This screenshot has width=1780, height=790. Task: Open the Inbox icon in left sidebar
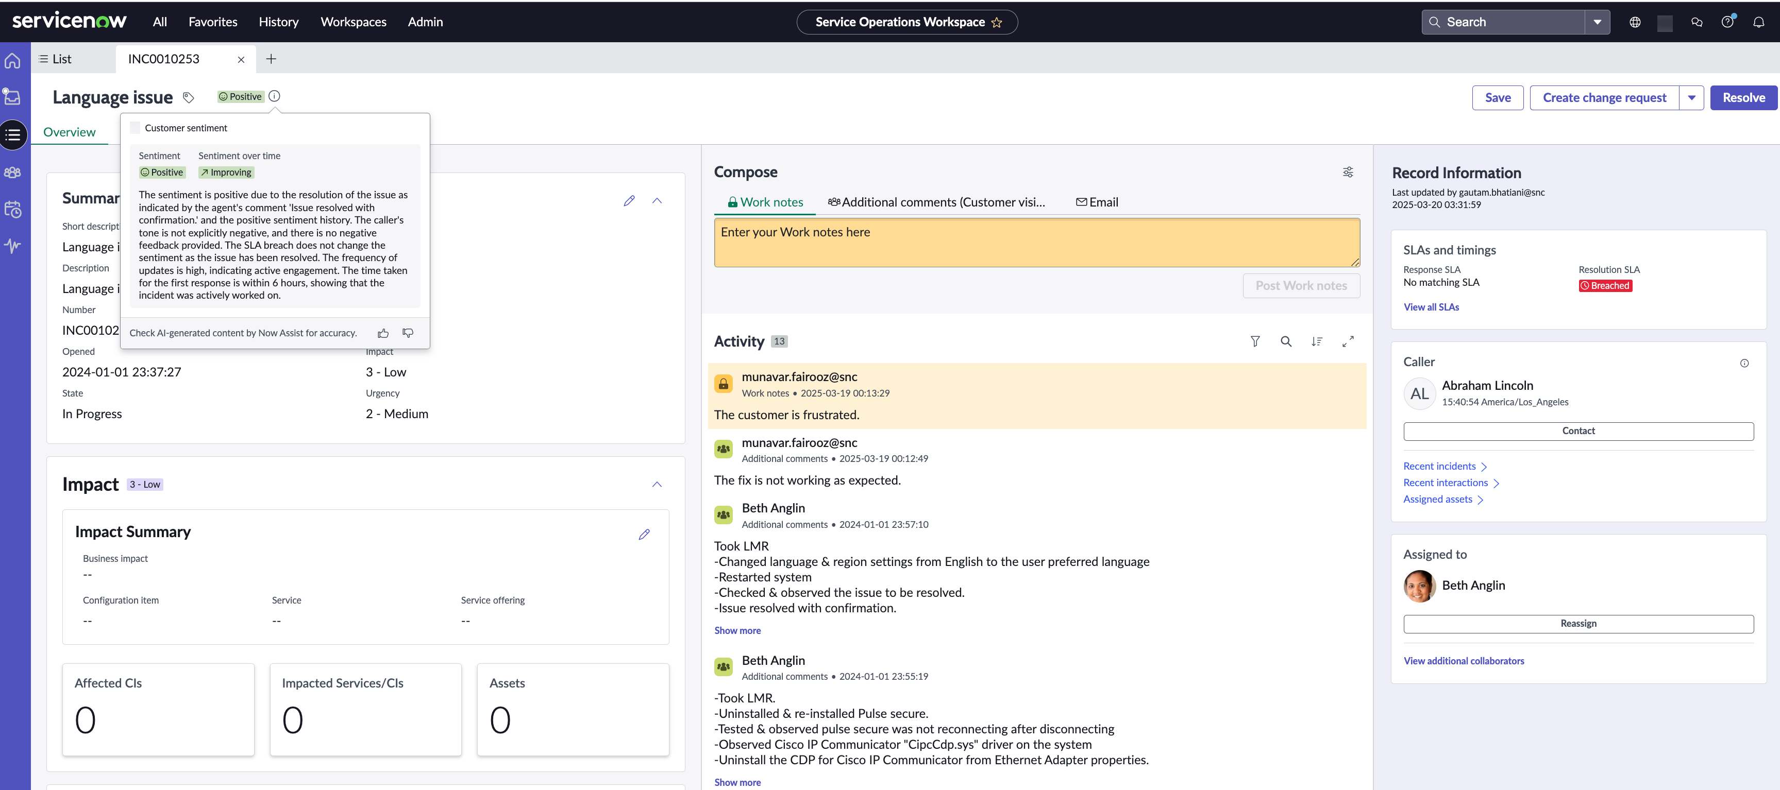coord(12,96)
